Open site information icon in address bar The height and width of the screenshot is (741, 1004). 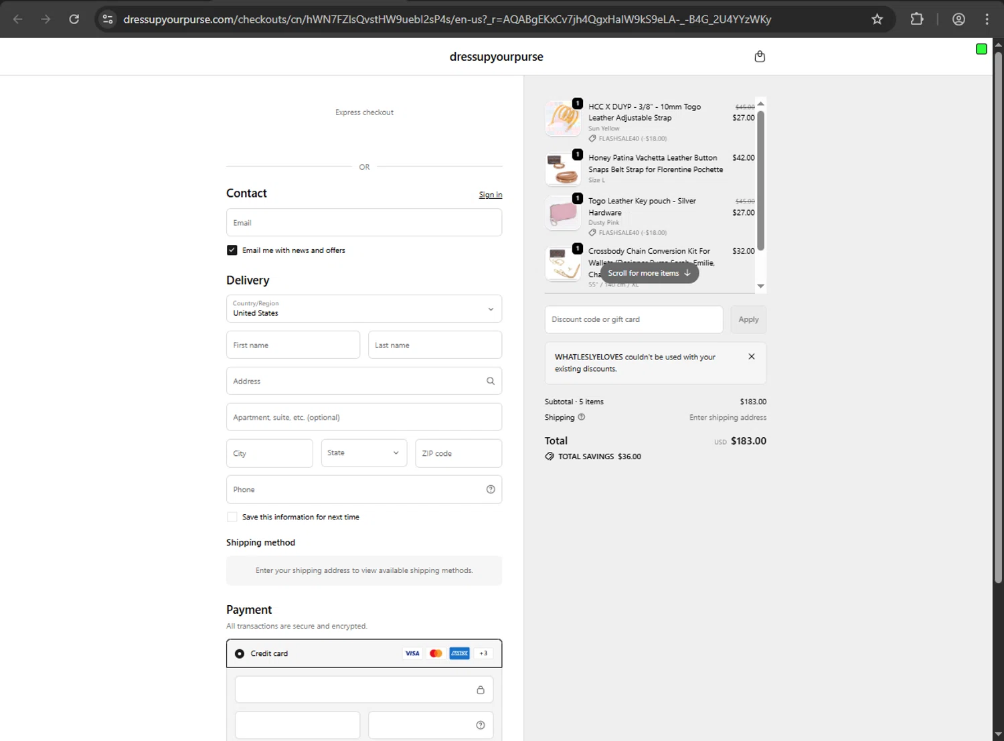[108, 19]
